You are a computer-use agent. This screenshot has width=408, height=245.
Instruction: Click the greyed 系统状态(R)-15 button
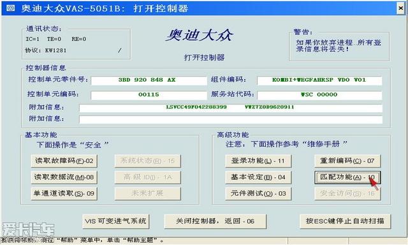147,161
